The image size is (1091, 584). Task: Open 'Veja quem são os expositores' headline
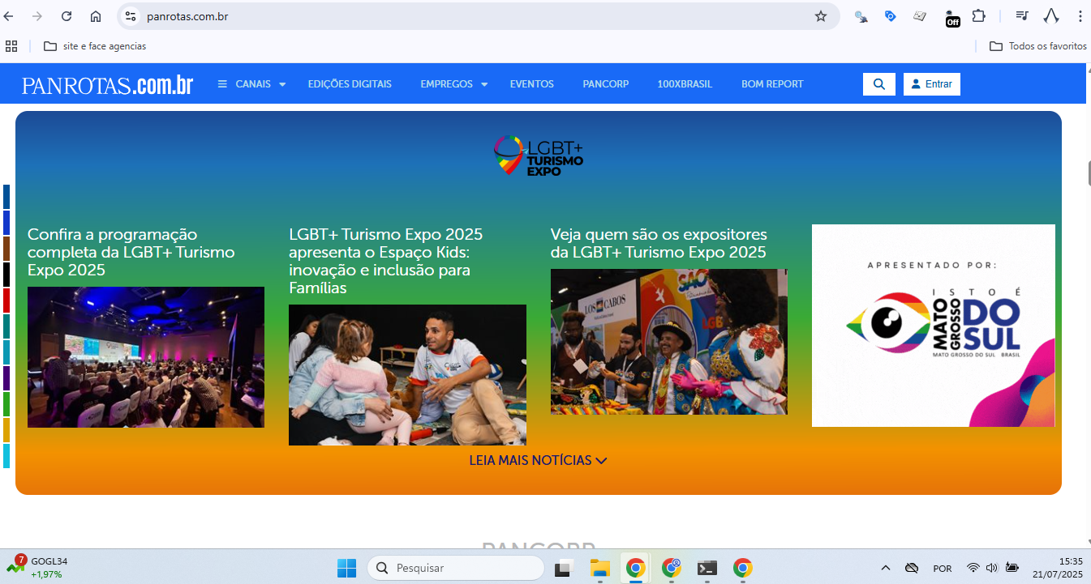click(659, 243)
